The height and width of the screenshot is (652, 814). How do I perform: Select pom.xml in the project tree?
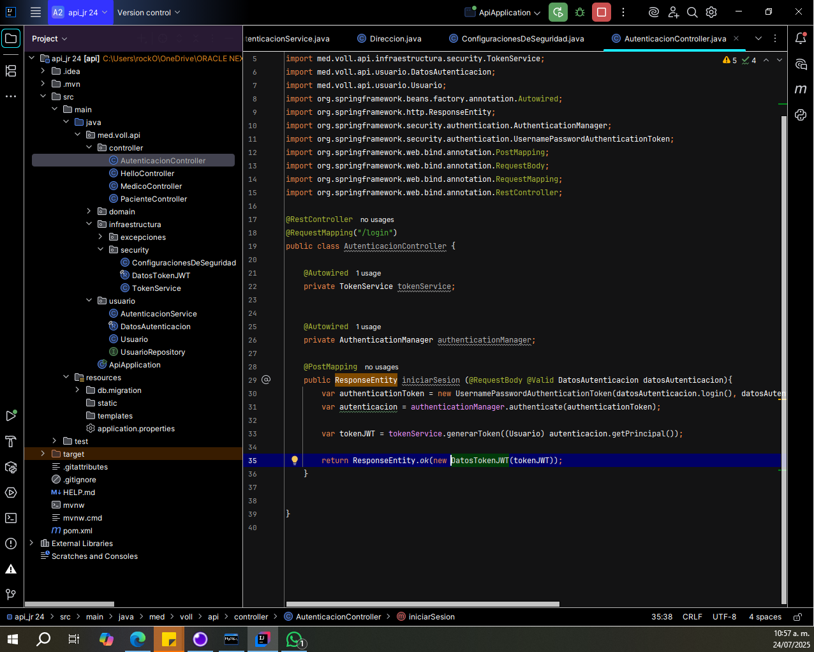click(x=77, y=530)
